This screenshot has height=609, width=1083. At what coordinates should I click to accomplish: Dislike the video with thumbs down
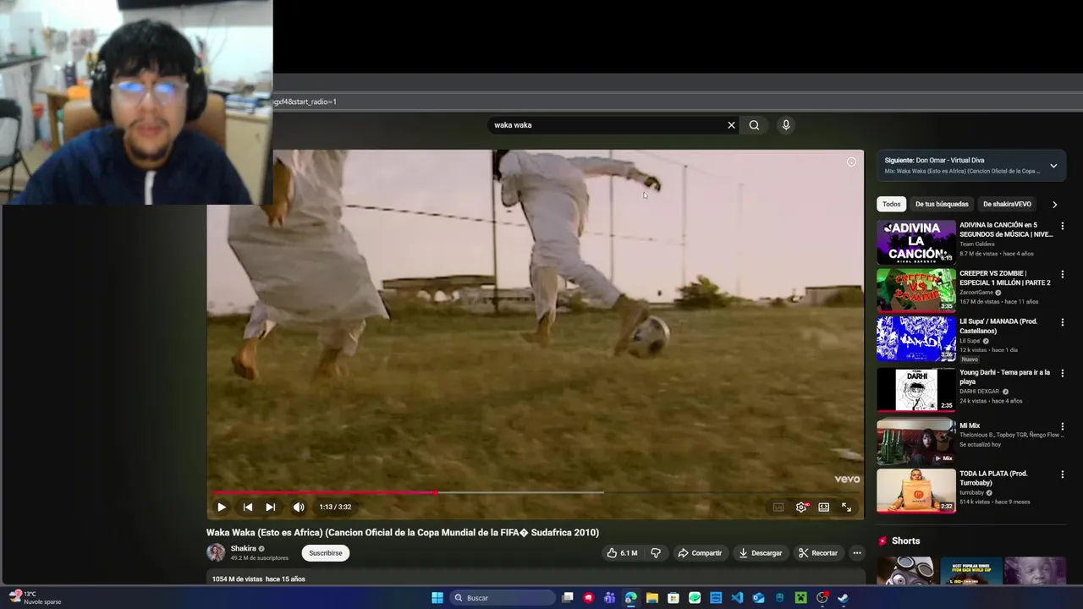click(655, 553)
